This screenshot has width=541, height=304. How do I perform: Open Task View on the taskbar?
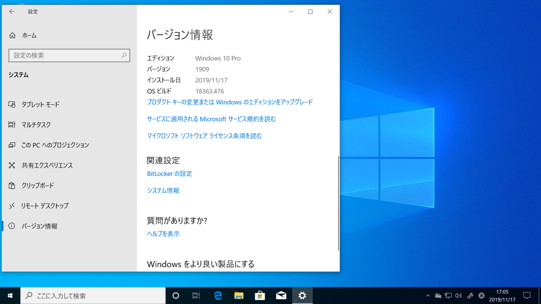[x=196, y=296]
